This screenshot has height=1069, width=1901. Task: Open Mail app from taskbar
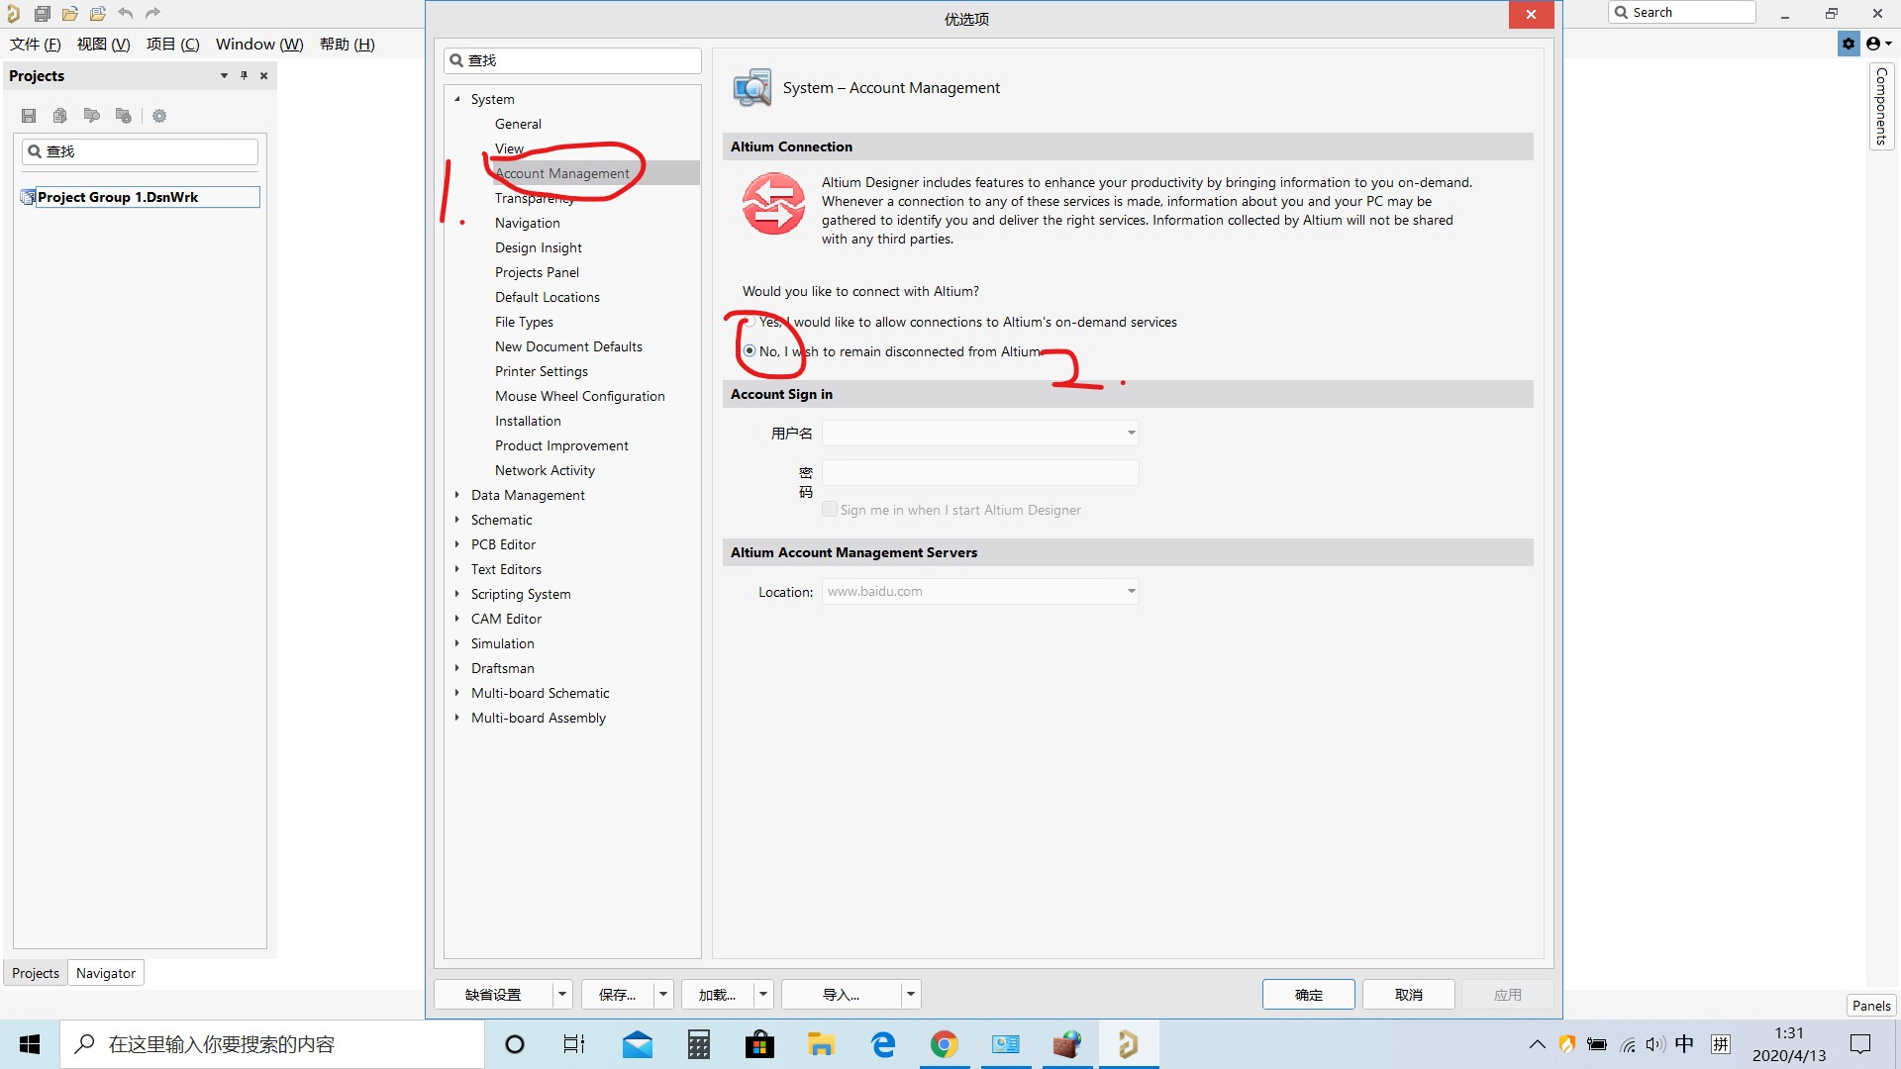tap(638, 1044)
